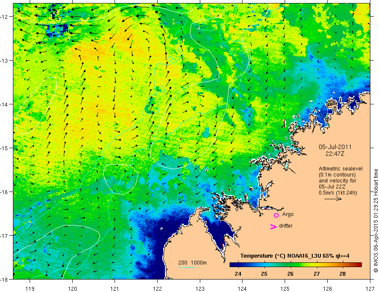This screenshot has height=292, width=379.
Task: Click the legend label Argo
Action: coord(288,214)
